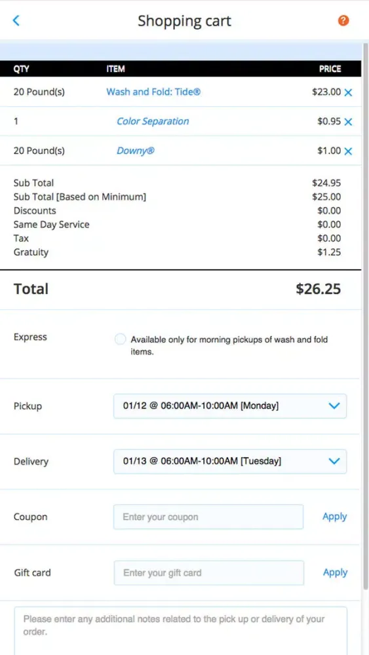Open the Delivery time dropdown
Image resolution: width=369 pixels, height=655 pixels.
click(x=230, y=461)
